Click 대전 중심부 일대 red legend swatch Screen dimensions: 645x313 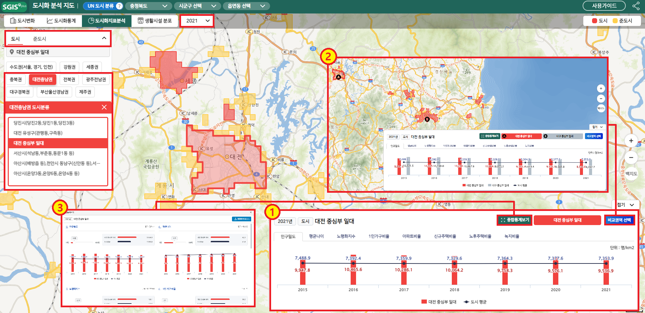[x=424, y=302]
